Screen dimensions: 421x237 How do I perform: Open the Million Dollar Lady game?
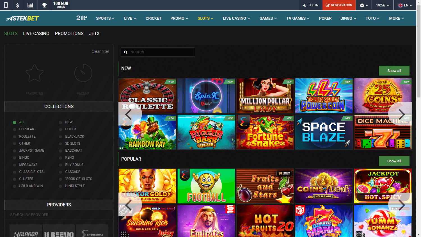click(x=265, y=96)
